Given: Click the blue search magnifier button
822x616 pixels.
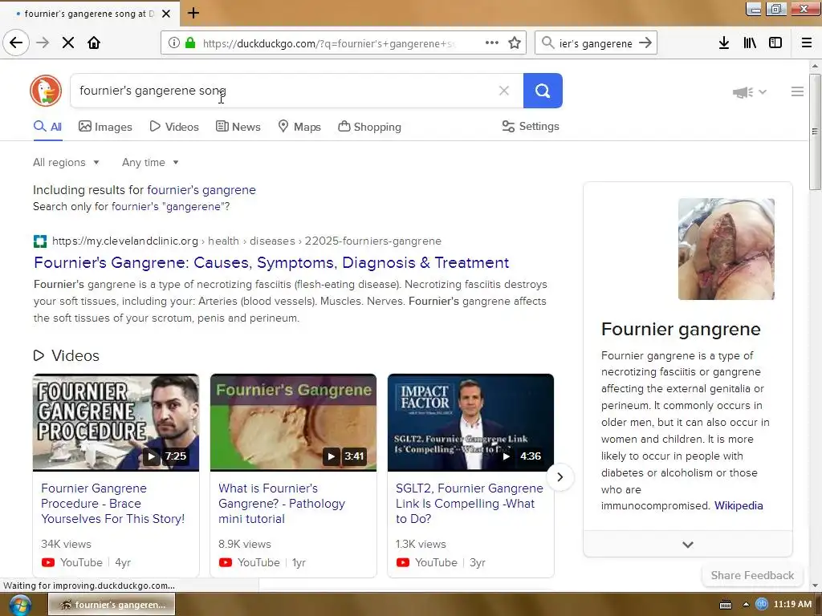Looking at the screenshot, I should pyautogui.click(x=543, y=91).
